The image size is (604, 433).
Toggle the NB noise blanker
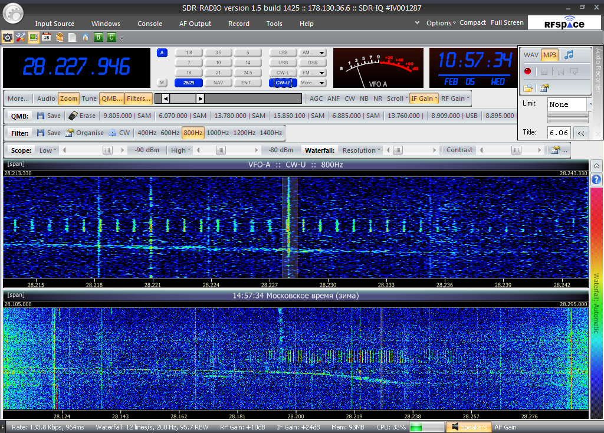[364, 99]
